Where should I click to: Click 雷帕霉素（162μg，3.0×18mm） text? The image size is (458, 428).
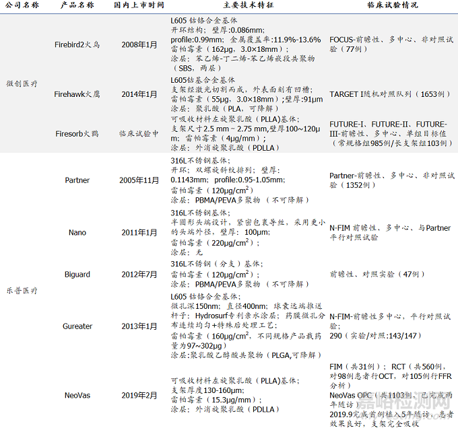[230, 49]
